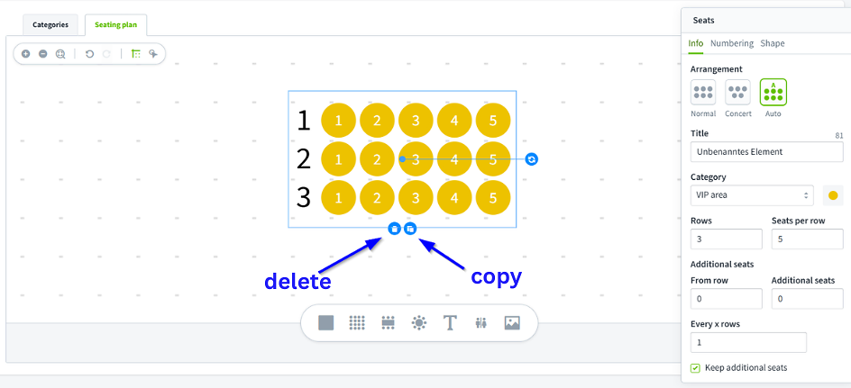Open the Category dropdown showing VIP area

click(x=752, y=195)
